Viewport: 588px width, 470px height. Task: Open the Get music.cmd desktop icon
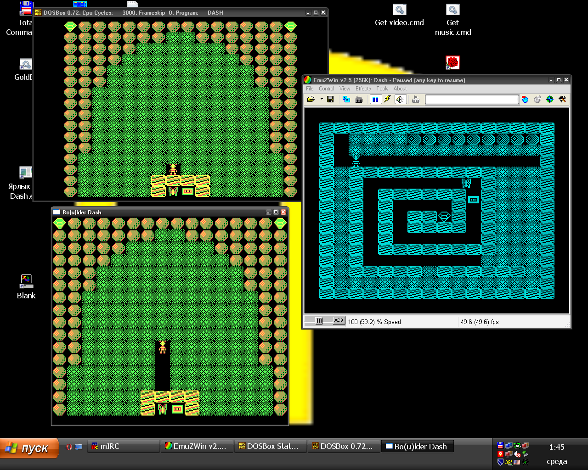click(453, 20)
